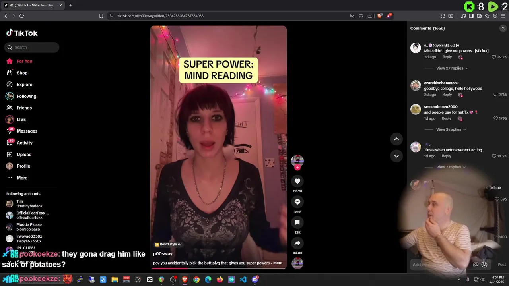
Task: Like the 'Times when actors weren't acting' comment
Action: (494, 156)
